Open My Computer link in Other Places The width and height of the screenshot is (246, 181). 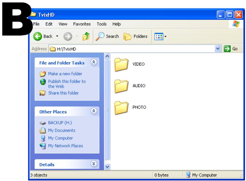pyautogui.click(x=60, y=138)
